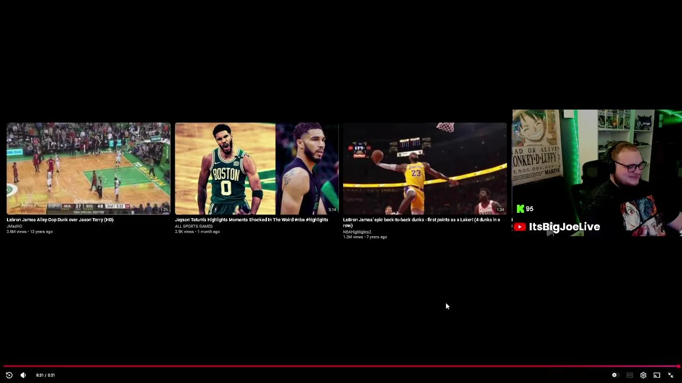Click the 0:31 / 0:31 time display

[x=45, y=375]
